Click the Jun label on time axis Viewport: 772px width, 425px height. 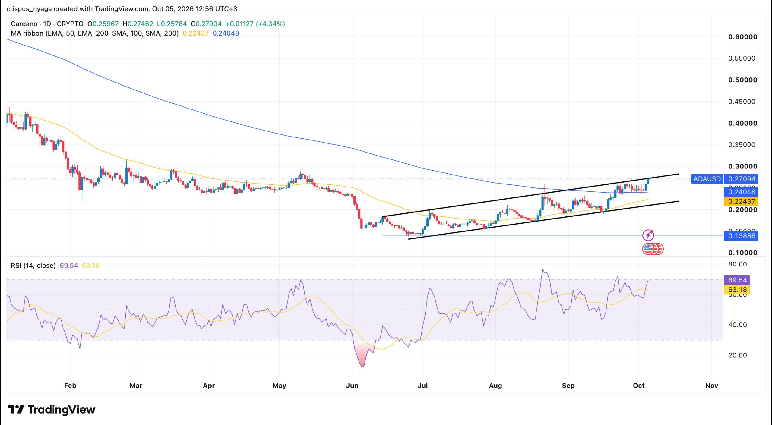tap(352, 386)
